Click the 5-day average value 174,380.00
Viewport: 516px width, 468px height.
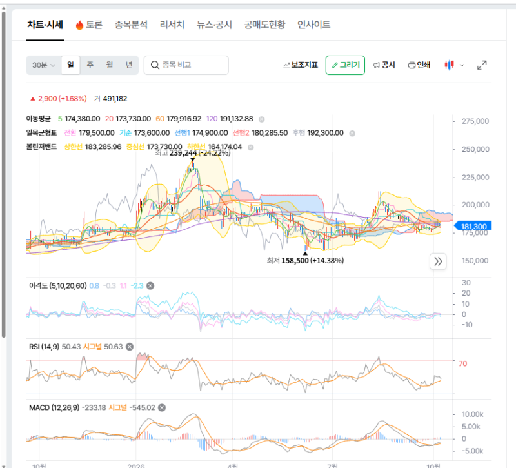(x=83, y=119)
